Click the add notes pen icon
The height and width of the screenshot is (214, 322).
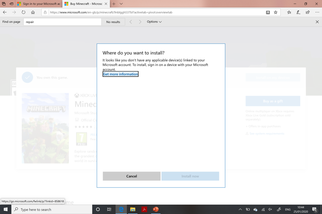coord(298,12)
